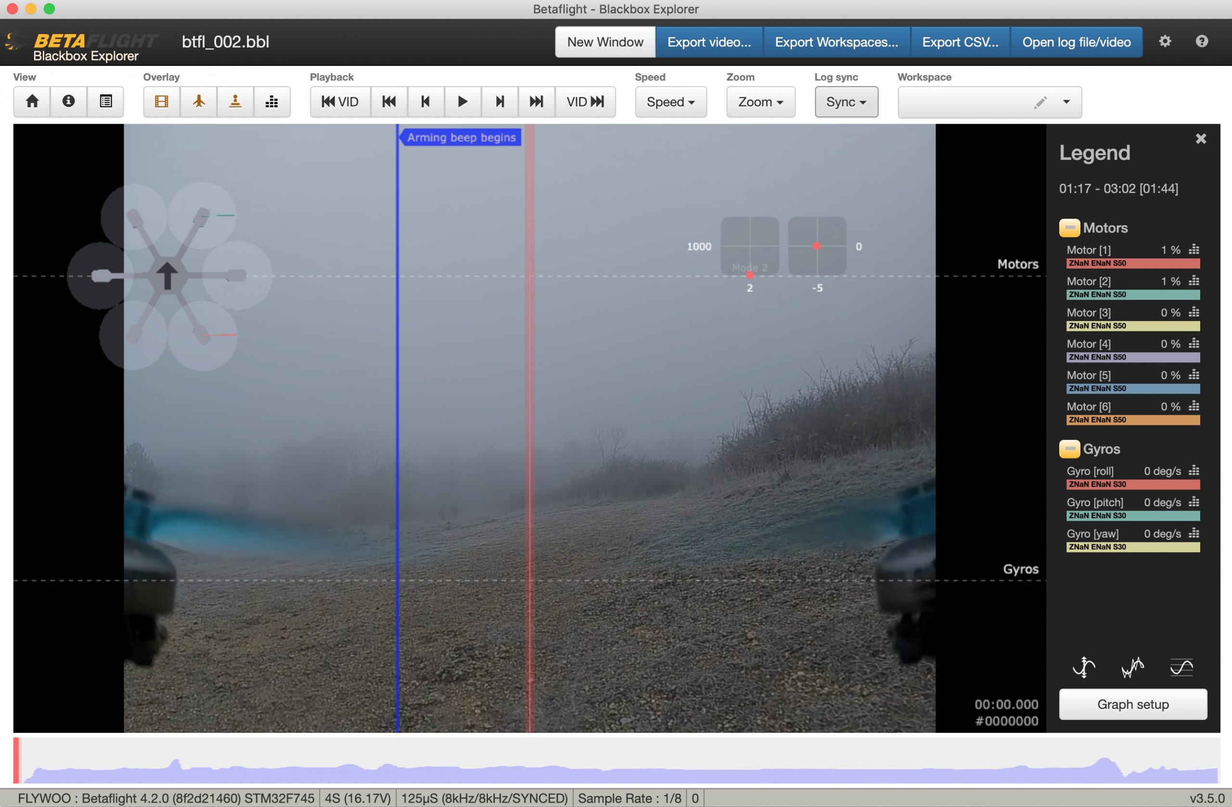Click Motor [1] red color bar

(1132, 264)
